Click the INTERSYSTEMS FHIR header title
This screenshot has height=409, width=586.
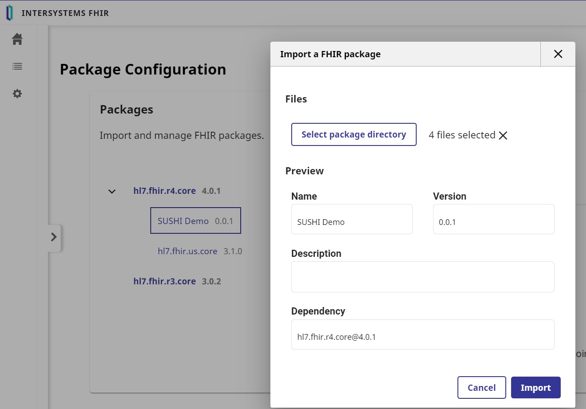[x=65, y=13]
